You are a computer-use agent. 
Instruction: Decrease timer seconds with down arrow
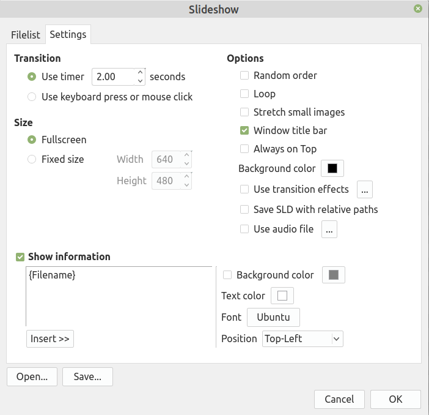point(141,81)
